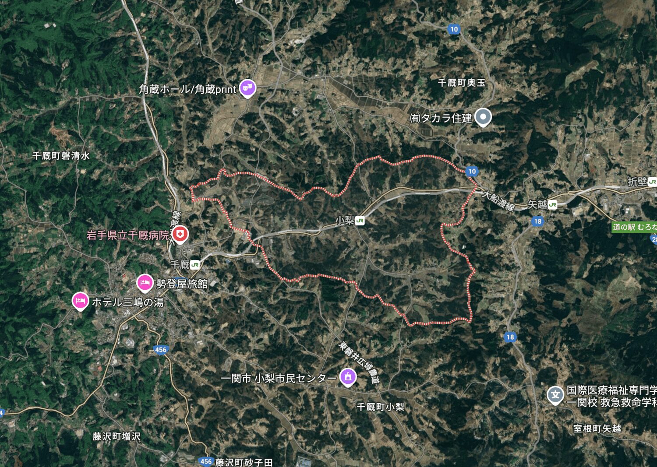Open the 岩手県立千厩病院 hospital marker
This screenshot has height=467, width=657.
click(180, 234)
